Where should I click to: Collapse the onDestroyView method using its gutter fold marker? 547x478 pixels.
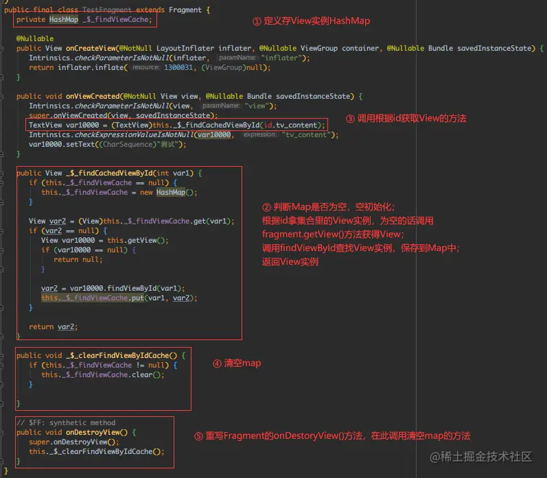tap(2, 432)
